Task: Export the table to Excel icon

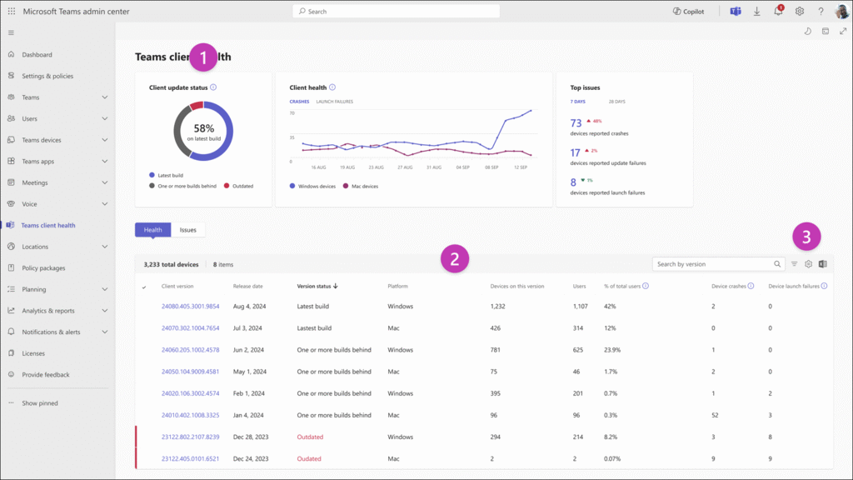Action: [822, 264]
